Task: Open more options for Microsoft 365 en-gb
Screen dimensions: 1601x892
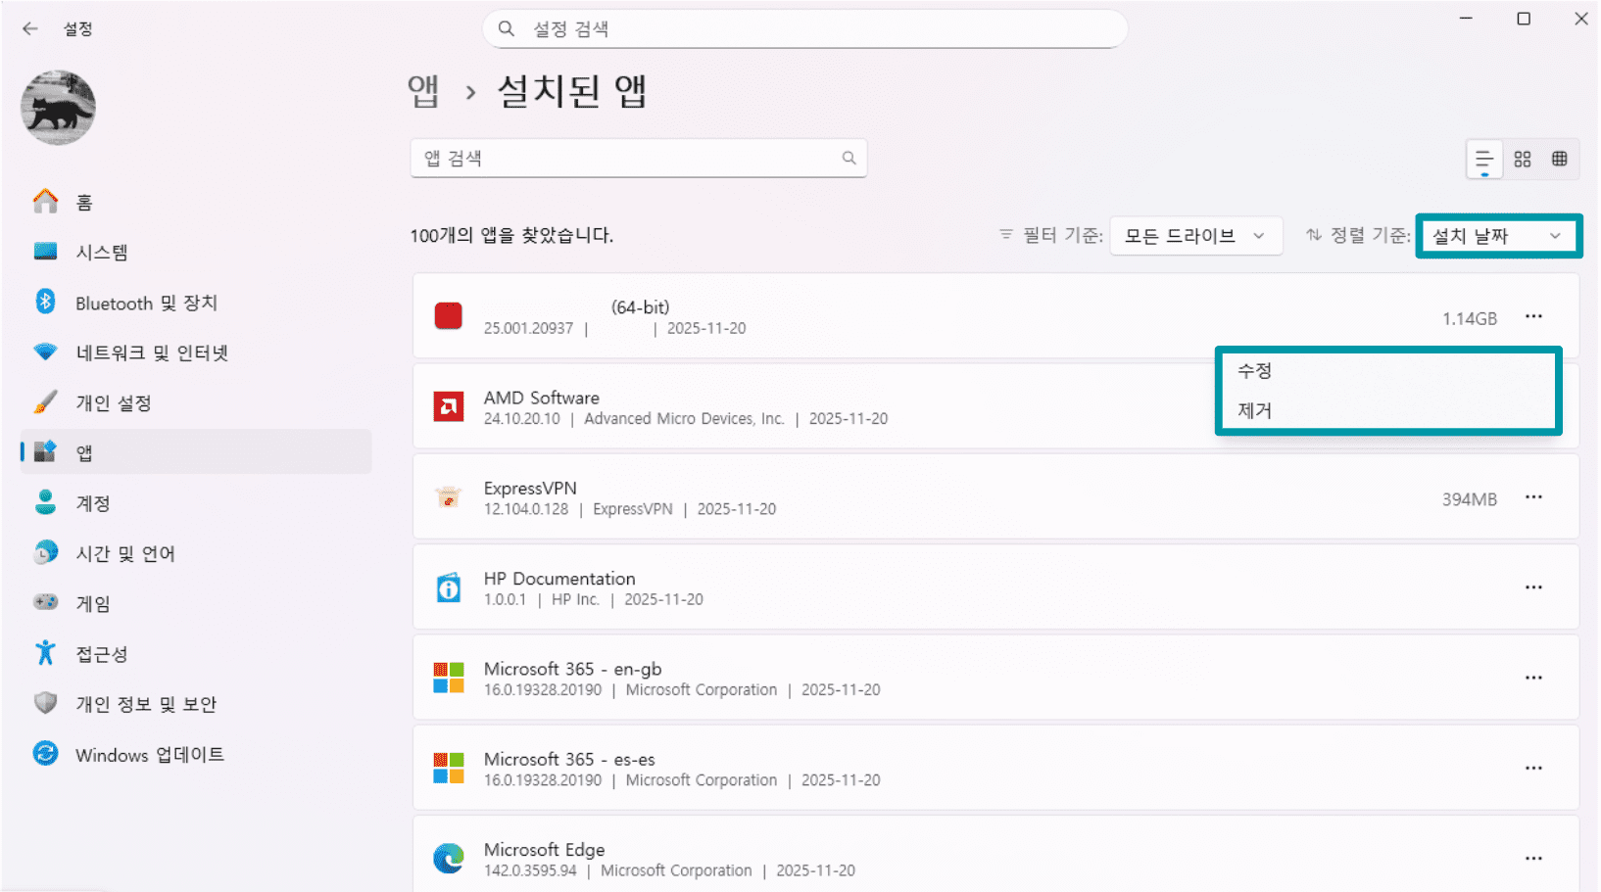Action: click(1534, 677)
